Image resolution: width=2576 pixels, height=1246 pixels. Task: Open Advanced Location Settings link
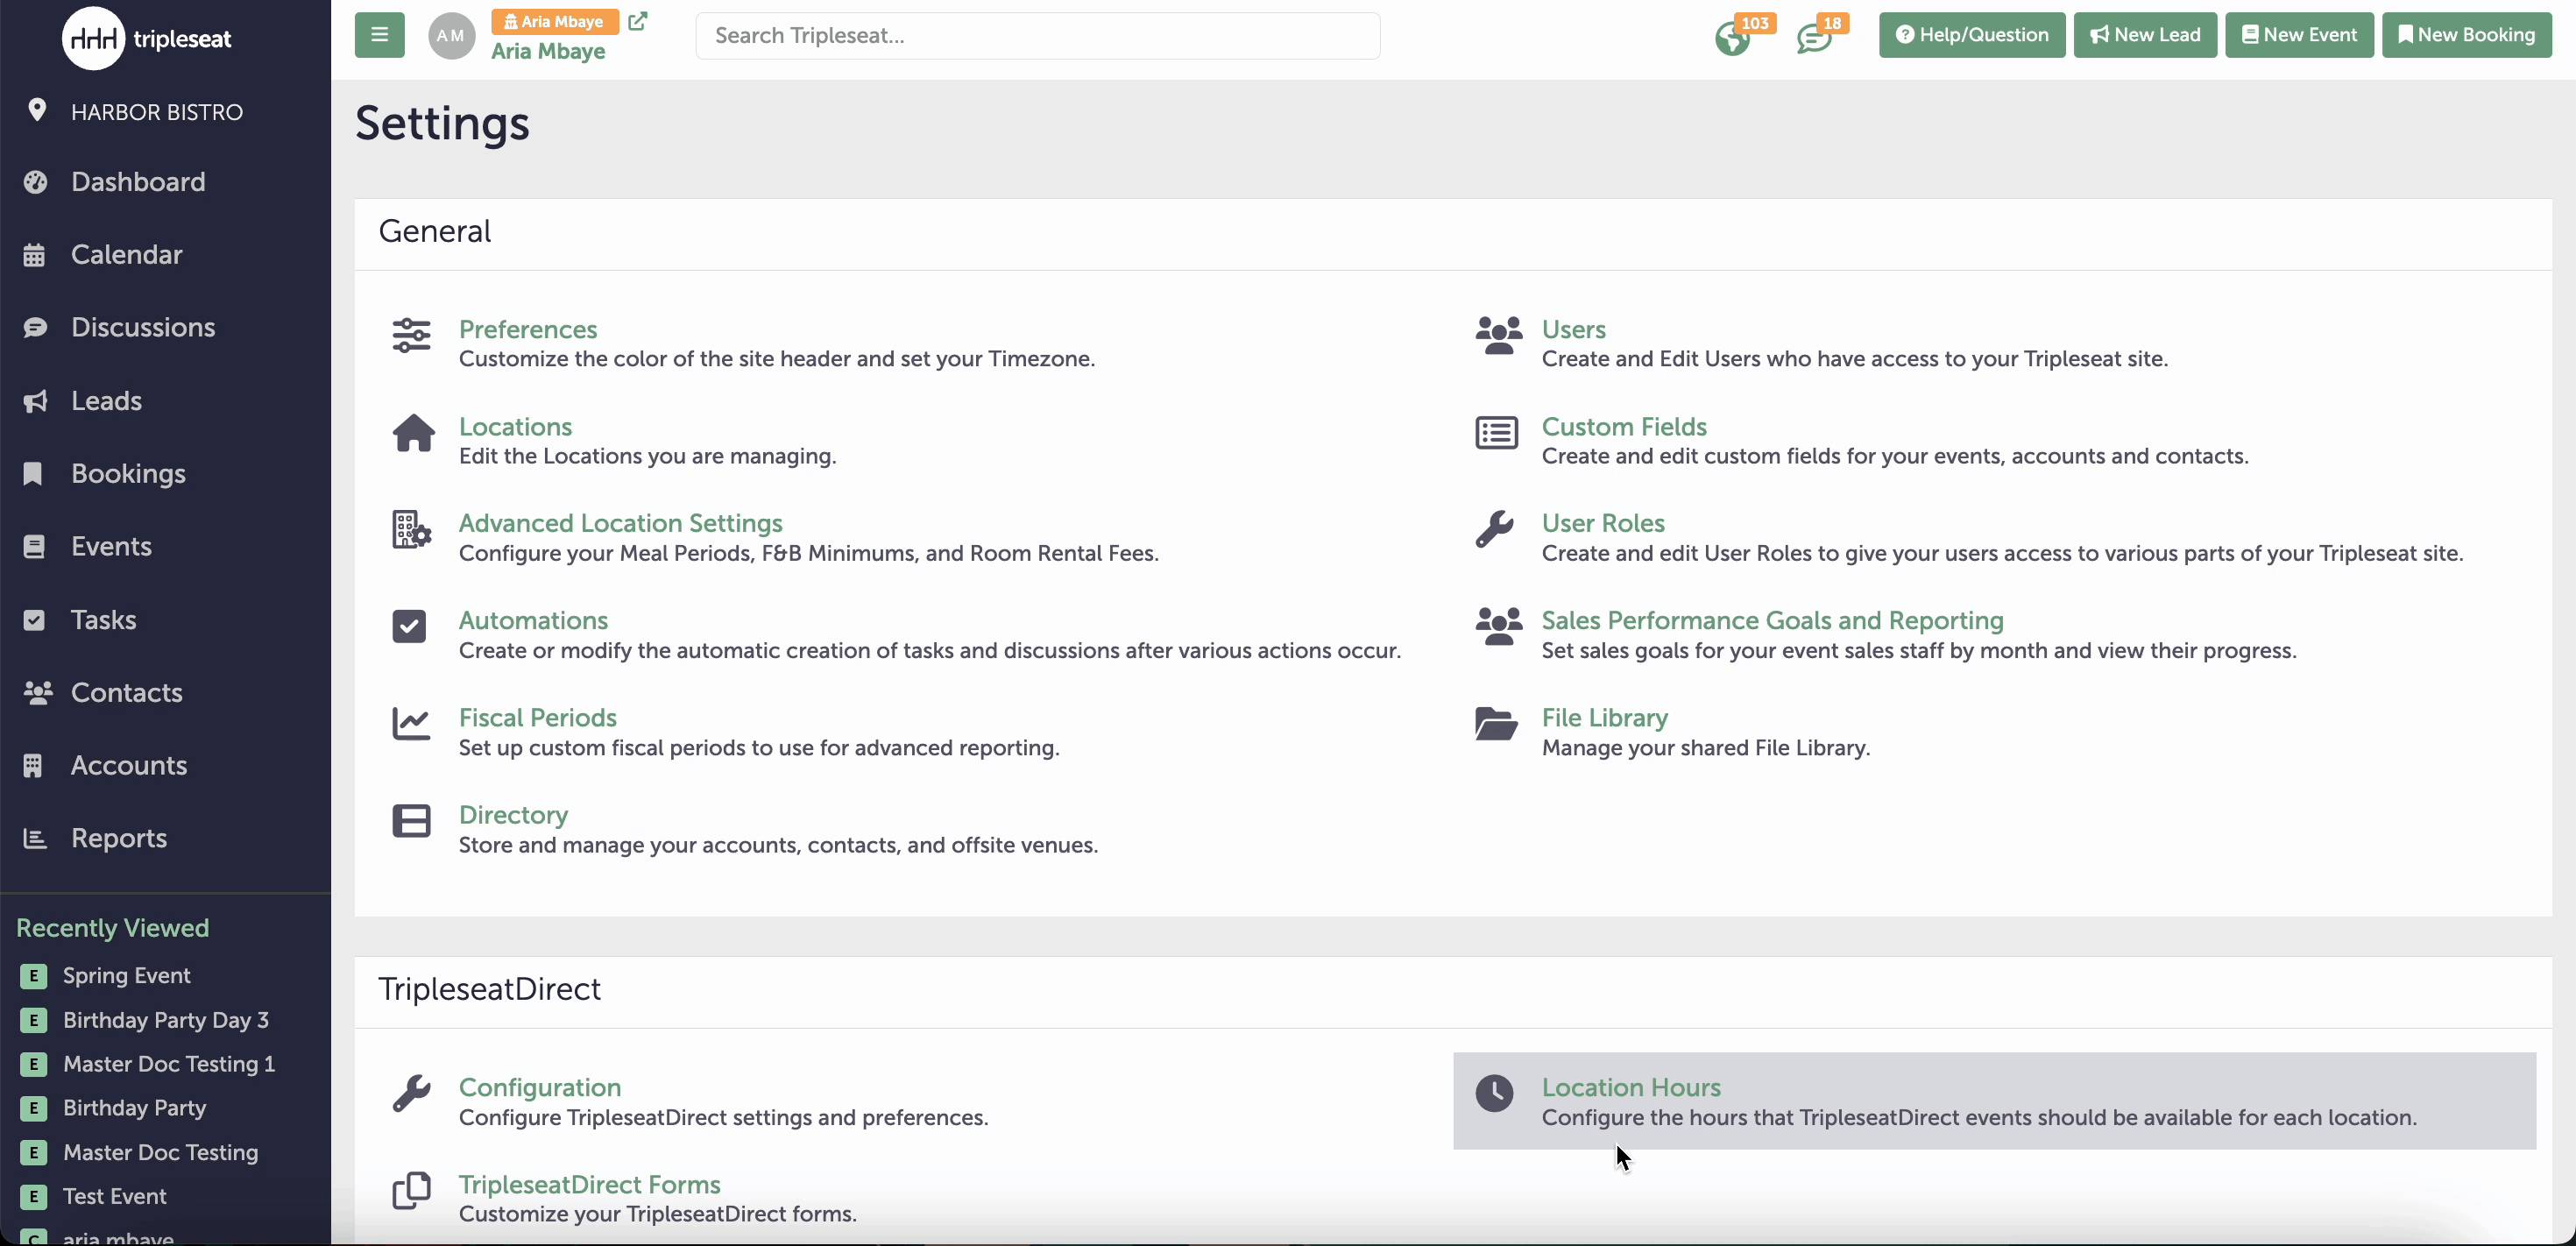[620, 523]
